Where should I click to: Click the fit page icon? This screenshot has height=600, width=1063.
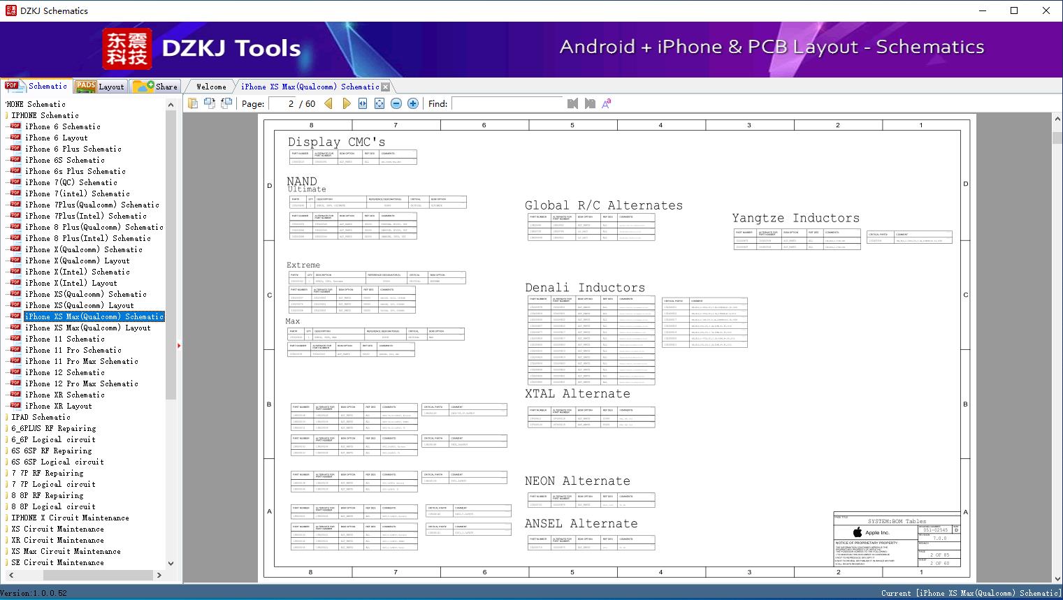[379, 103]
